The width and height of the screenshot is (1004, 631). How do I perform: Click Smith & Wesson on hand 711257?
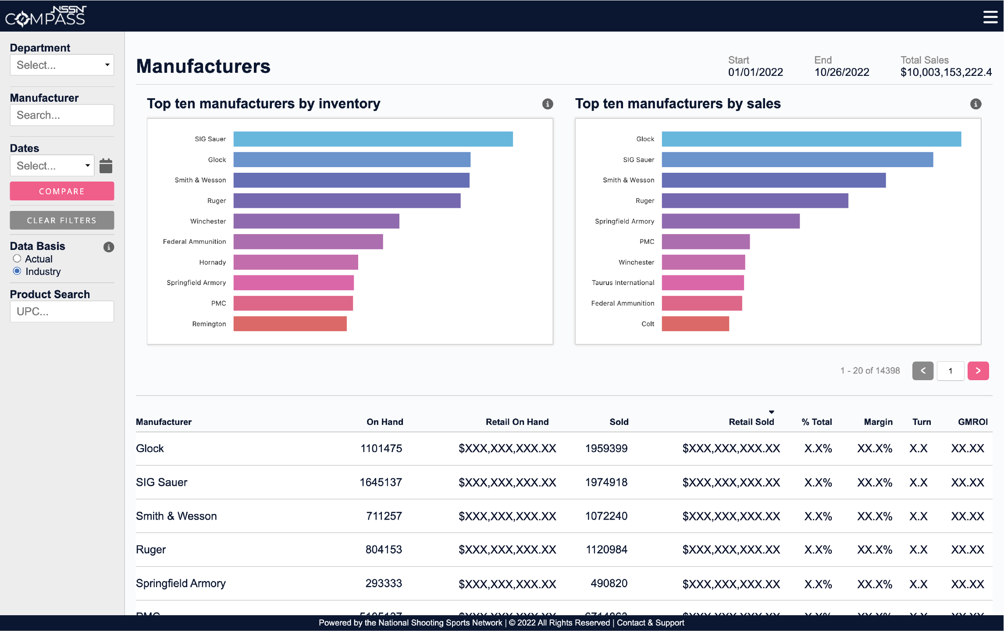pos(384,516)
